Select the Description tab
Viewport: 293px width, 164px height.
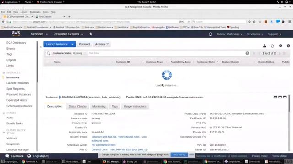coord(55,106)
